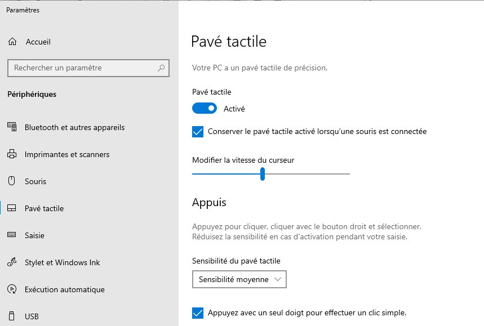Click the cursor speed slider handle
The height and width of the screenshot is (326, 484).
(x=263, y=174)
